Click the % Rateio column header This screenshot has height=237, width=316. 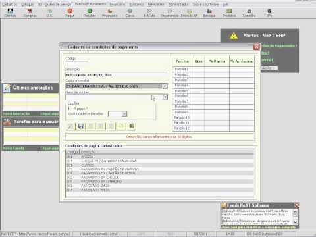(217, 61)
